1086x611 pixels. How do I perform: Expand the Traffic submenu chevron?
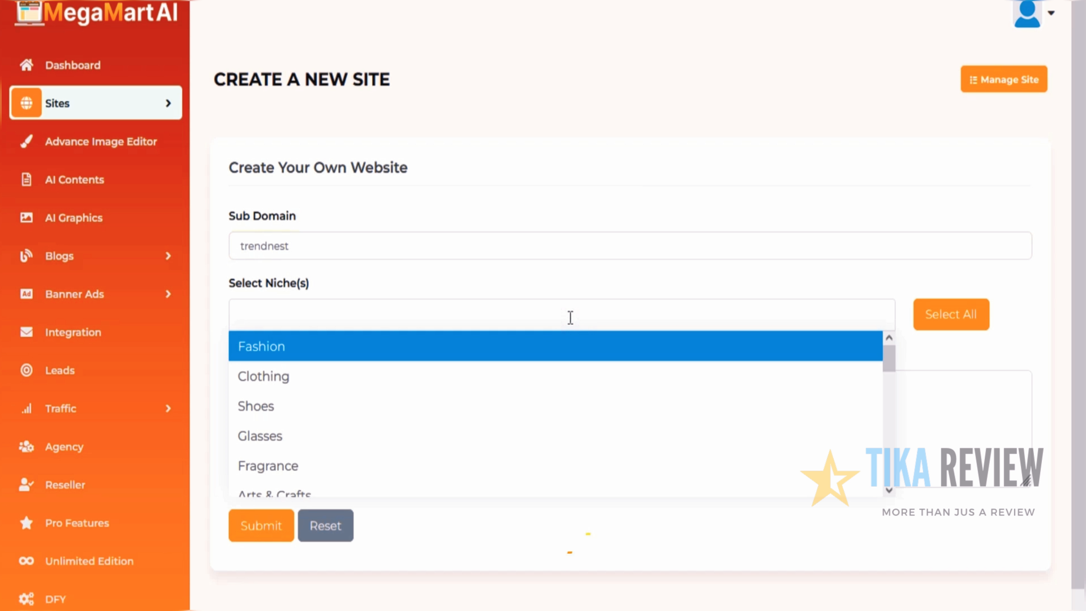168,408
